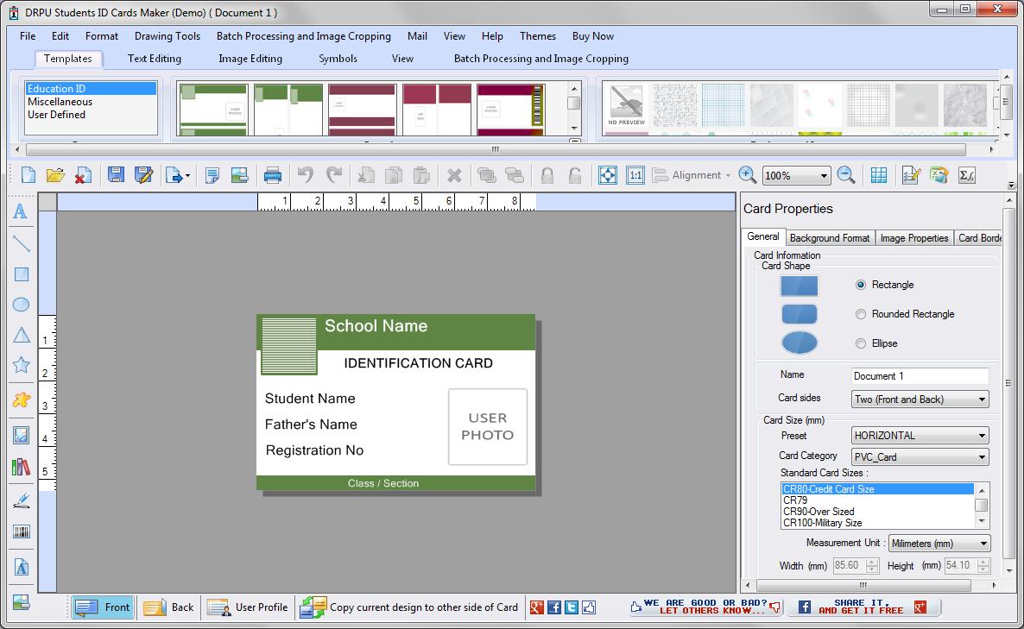Select the filled yellow star tool
Viewport: 1024px width, 629px height.
click(21, 399)
